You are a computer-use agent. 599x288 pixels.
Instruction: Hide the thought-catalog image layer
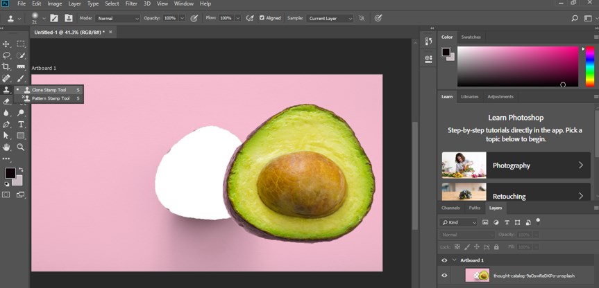click(x=444, y=275)
